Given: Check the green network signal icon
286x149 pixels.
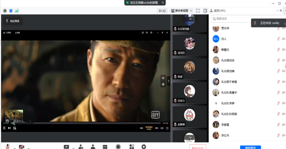Looking at the screenshot, I should (x=16, y=11).
